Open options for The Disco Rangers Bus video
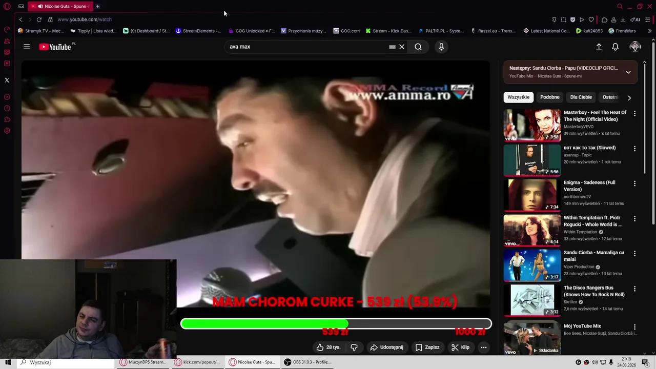This screenshot has width=656, height=369. (634, 289)
